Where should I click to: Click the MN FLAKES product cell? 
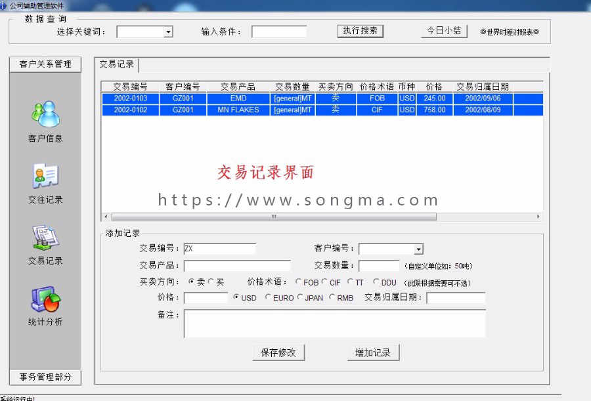pyautogui.click(x=238, y=110)
